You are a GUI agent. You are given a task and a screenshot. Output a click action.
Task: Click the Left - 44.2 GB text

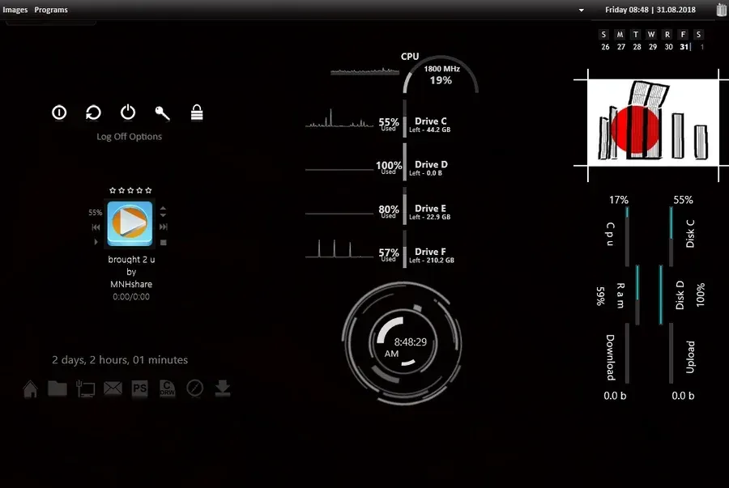(429, 130)
